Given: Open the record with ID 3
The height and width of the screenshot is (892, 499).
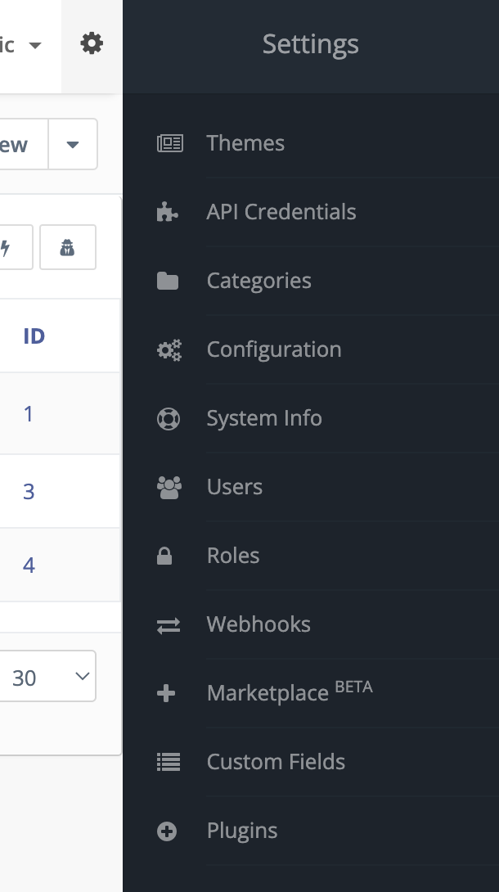Looking at the screenshot, I should (x=29, y=491).
